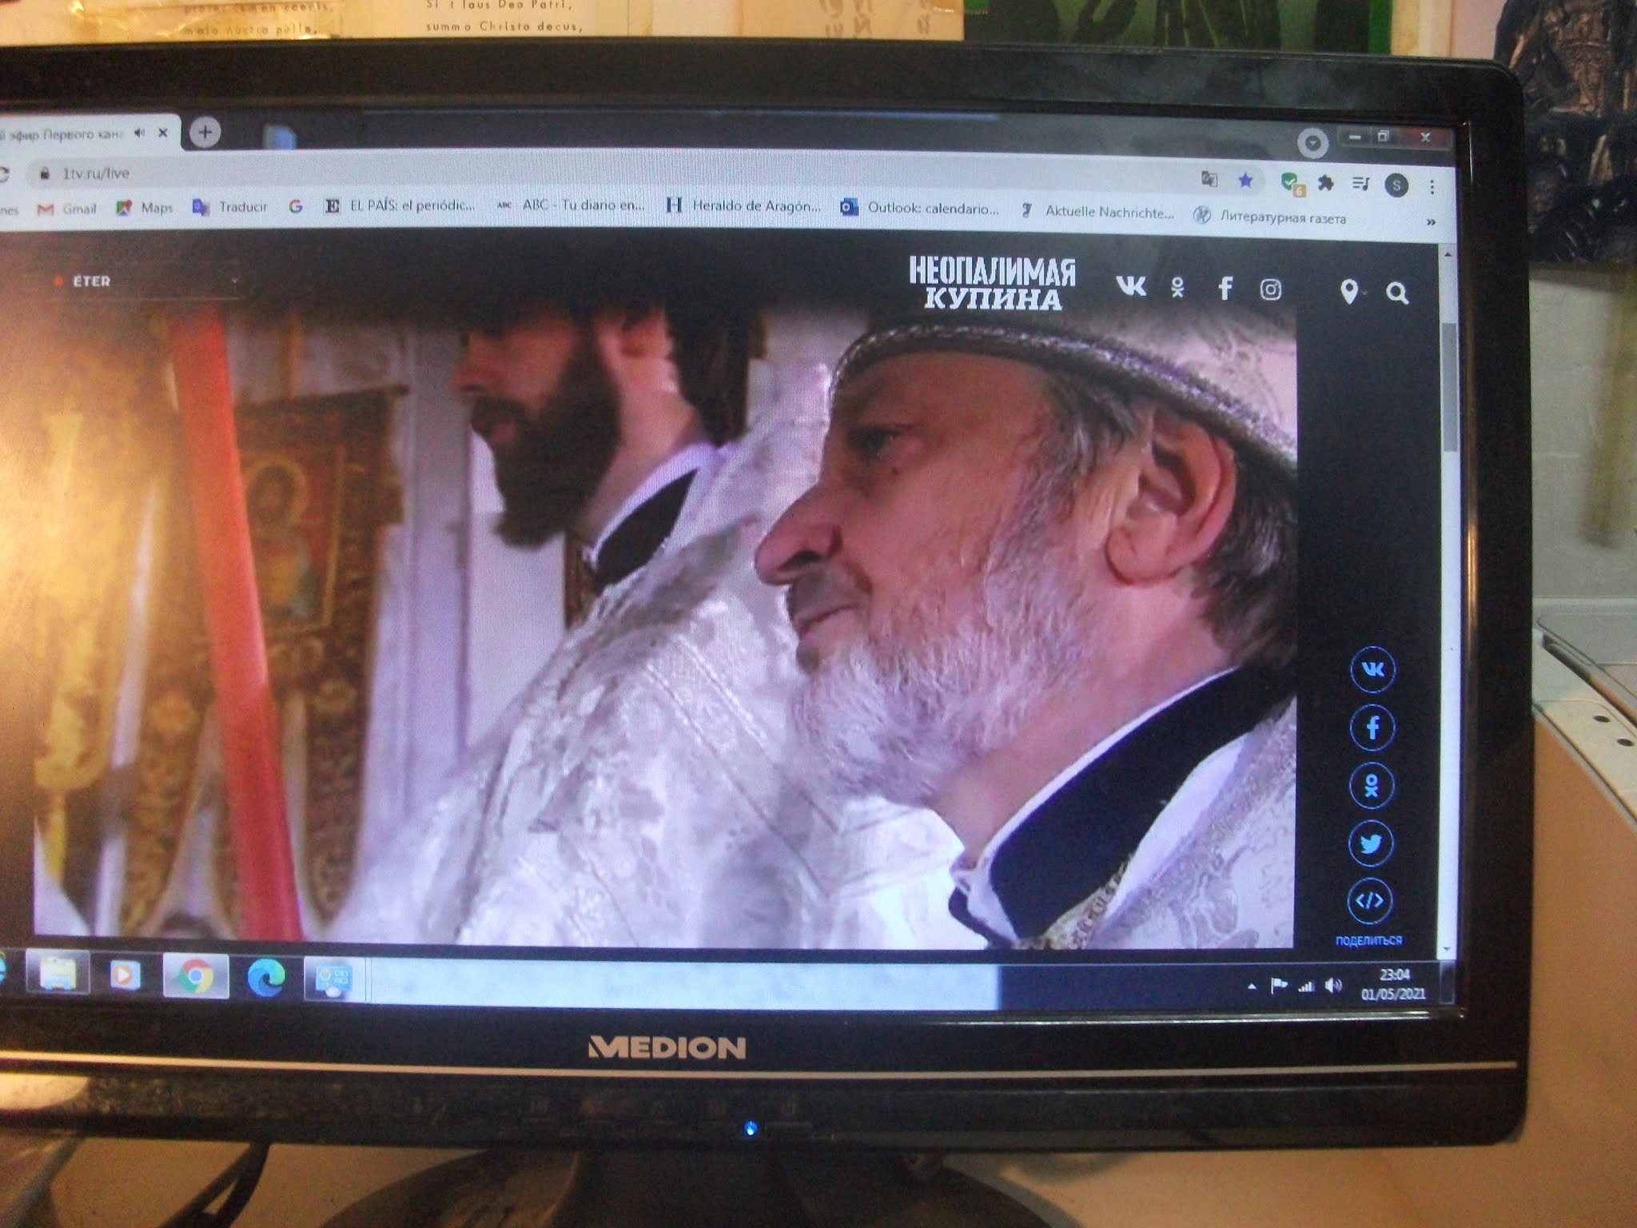Image resolution: width=1637 pixels, height=1228 pixels.
Task: Open the Chrome three-dot menu
Action: pyautogui.click(x=1432, y=187)
